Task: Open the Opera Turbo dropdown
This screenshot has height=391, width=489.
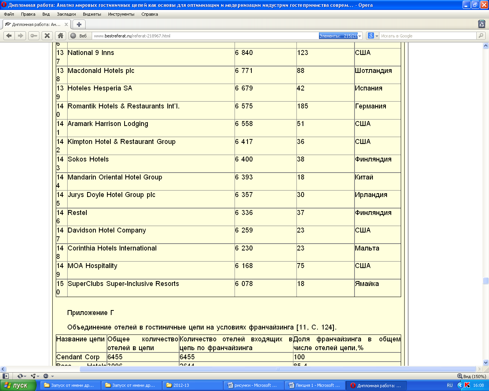Action: point(49,376)
